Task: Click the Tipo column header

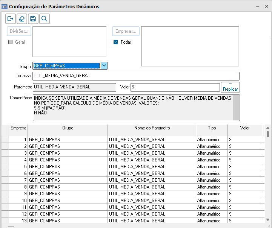Action: [x=212, y=128]
